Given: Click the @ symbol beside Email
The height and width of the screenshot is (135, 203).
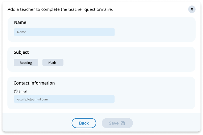Looking at the screenshot, I should [x=16, y=91].
